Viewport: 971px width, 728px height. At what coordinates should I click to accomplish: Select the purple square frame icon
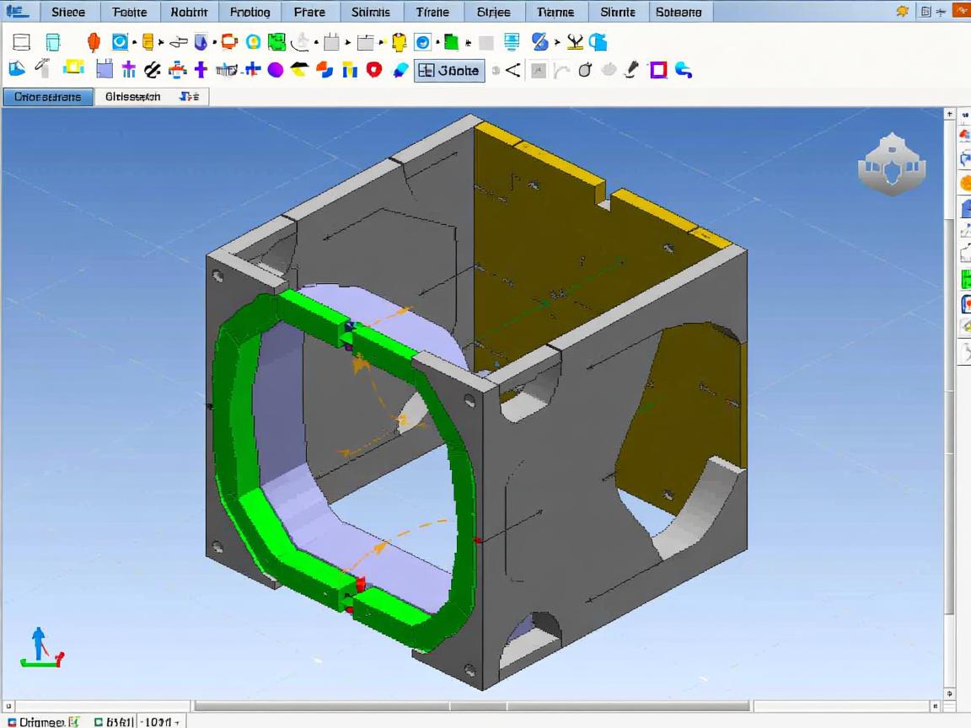658,70
